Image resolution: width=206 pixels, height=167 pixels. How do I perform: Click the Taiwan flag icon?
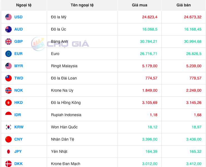point(8,78)
